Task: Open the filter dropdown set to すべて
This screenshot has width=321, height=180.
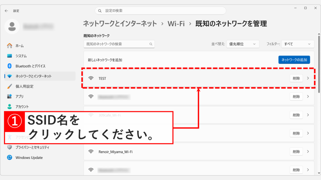Action: (x=297, y=44)
